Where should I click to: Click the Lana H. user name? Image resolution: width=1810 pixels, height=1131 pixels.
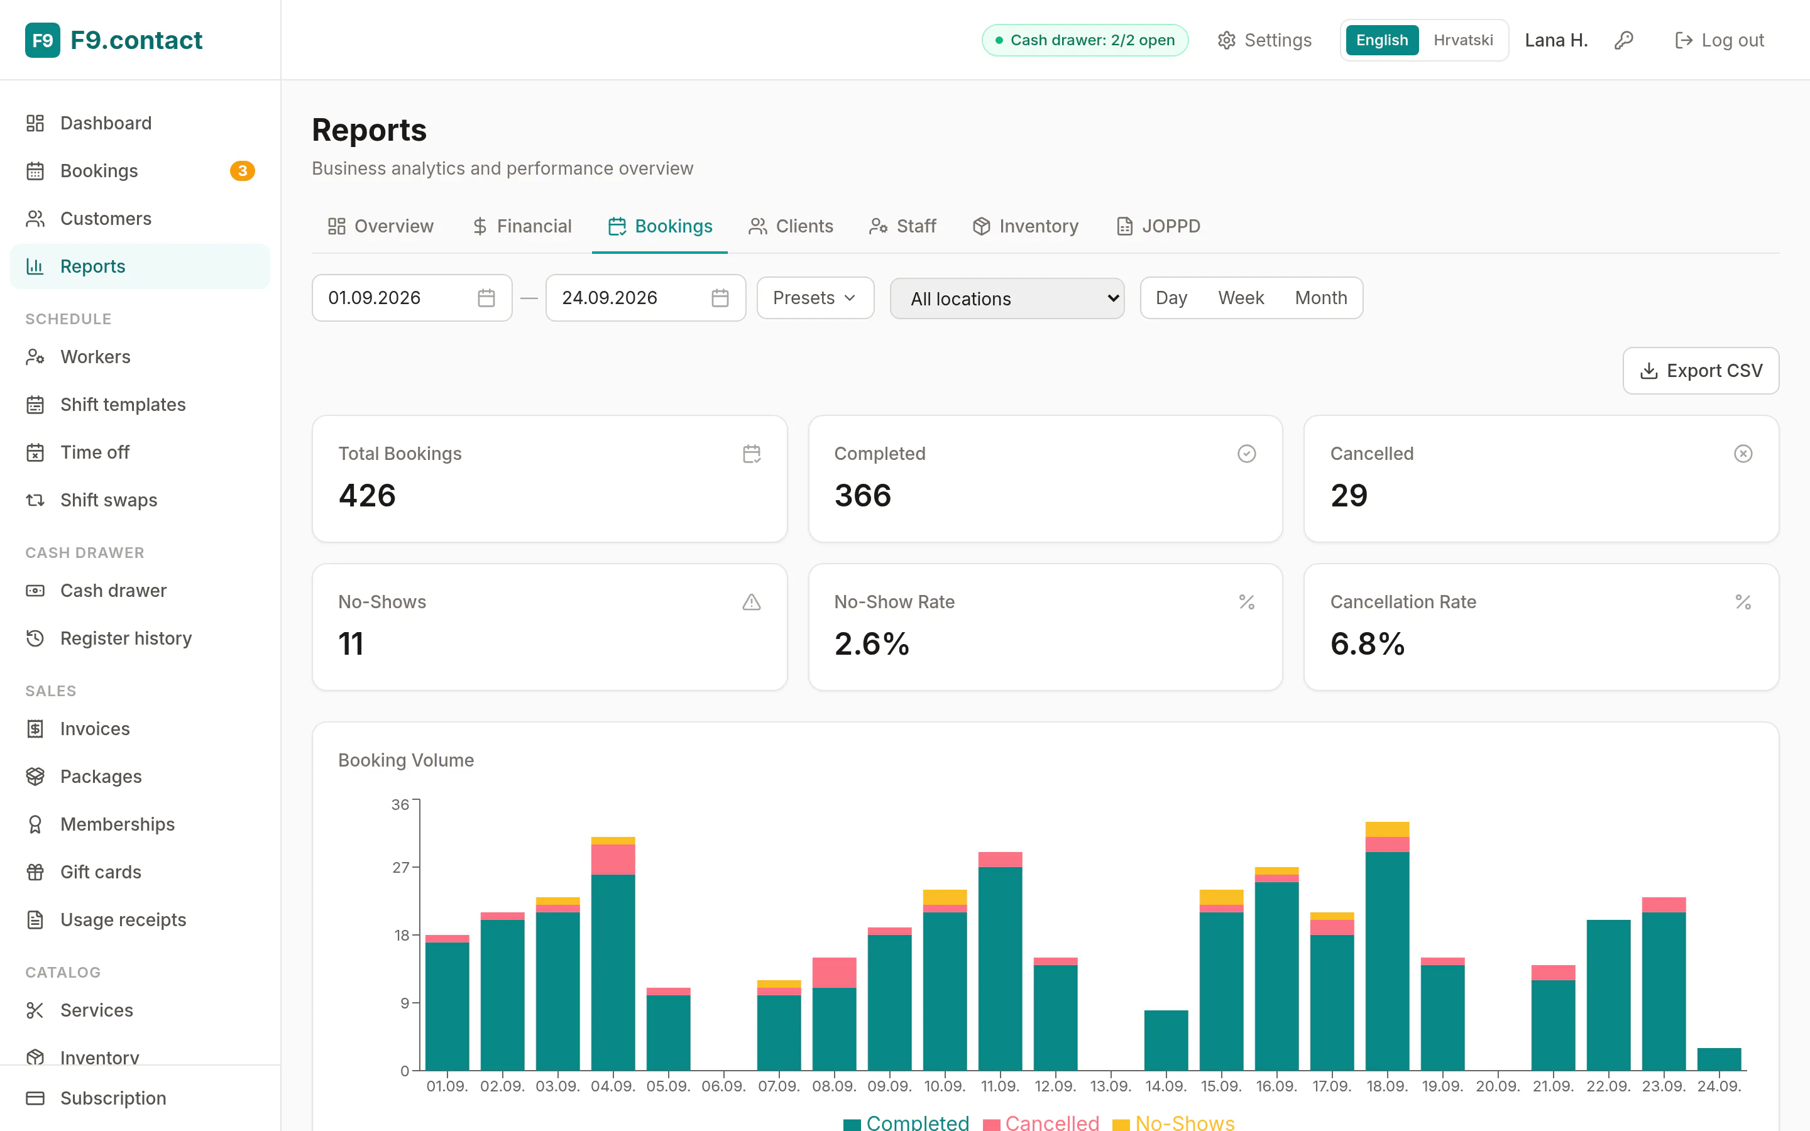(x=1555, y=40)
